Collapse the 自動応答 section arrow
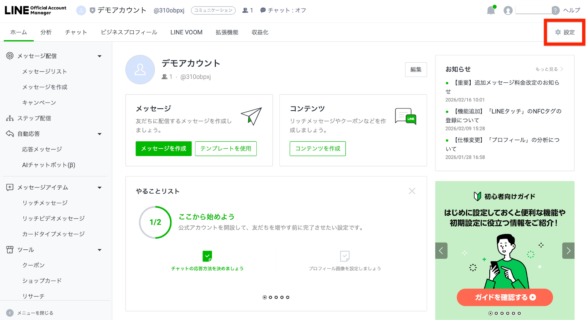Viewport: 586px width, 320px height. pos(100,134)
